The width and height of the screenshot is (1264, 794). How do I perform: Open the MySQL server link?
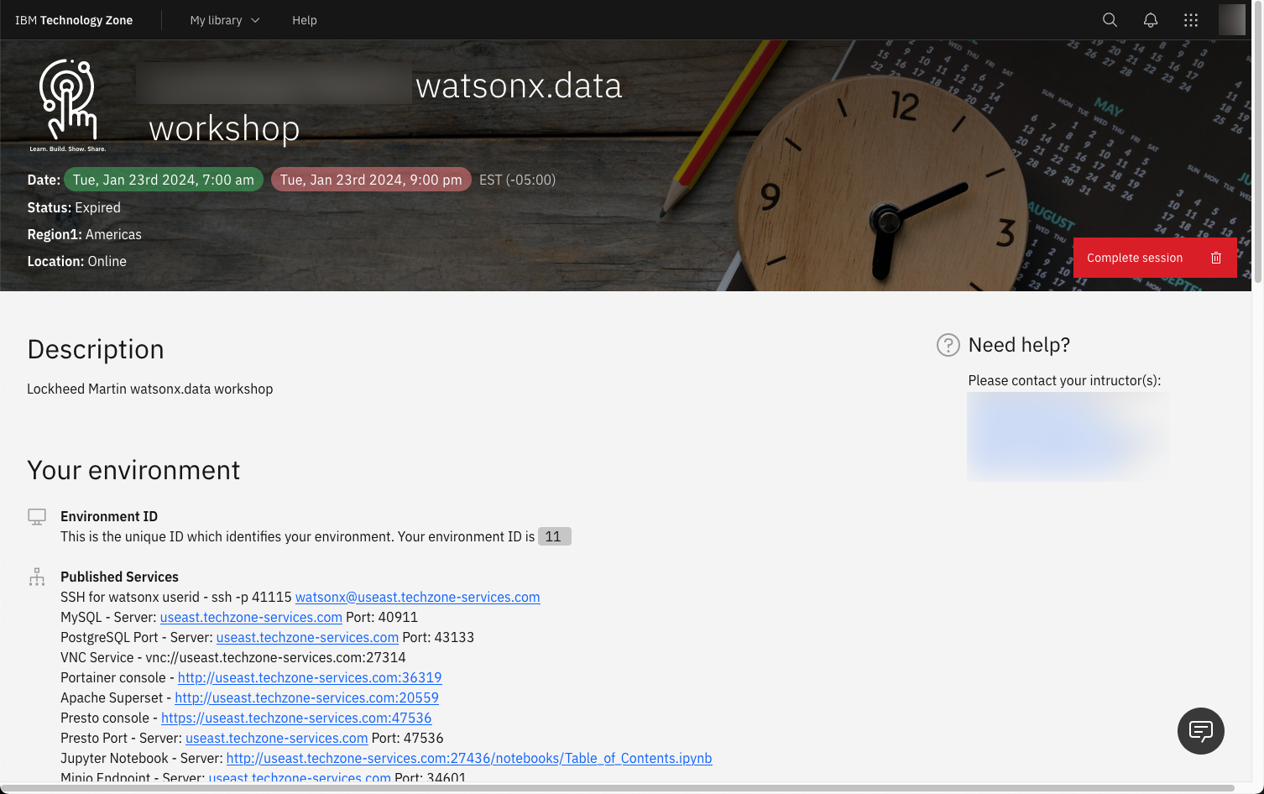point(251,617)
